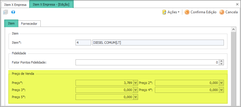The height and width of the screenshot is (107, 241).
Task: Cancel editing with the Cancela button
Action: 229,12
